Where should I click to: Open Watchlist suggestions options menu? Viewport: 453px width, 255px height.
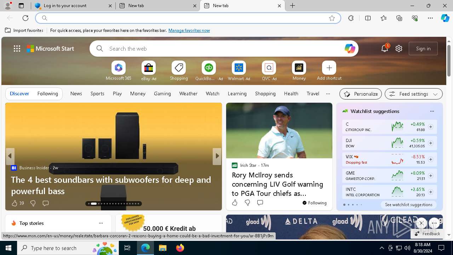pyautogui.click(x=432, y=111)
